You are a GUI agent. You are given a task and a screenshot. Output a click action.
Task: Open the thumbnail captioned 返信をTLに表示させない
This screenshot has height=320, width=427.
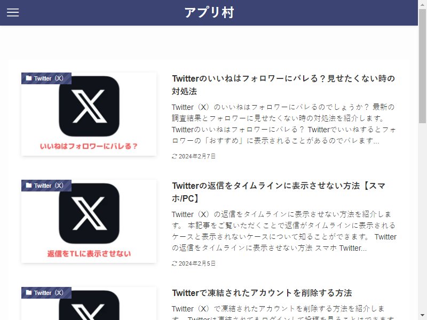click(x=89, y=221)
